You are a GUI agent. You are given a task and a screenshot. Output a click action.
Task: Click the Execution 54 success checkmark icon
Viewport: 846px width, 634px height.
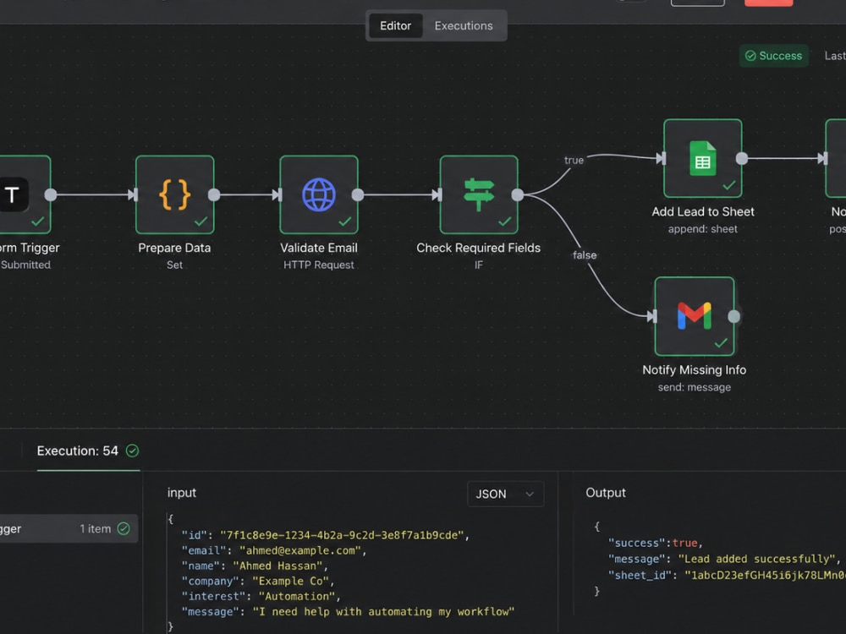[x=132, y=451]
